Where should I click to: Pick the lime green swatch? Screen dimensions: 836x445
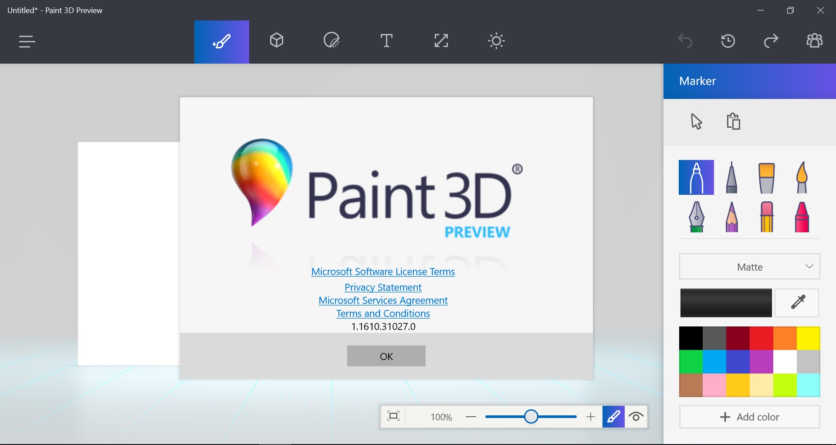[x=785, y=385]
